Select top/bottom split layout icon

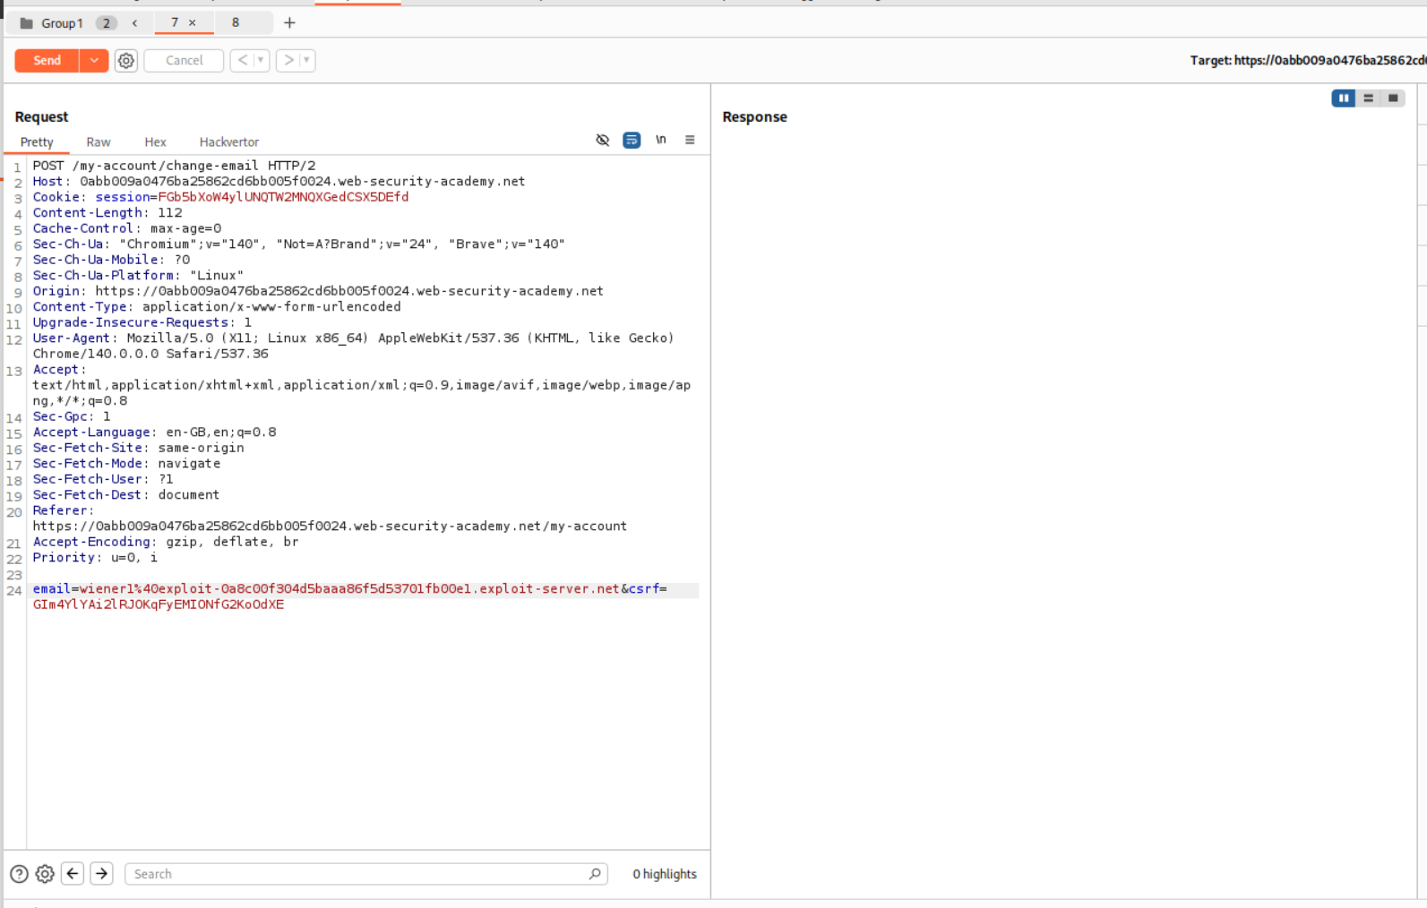1368,99
